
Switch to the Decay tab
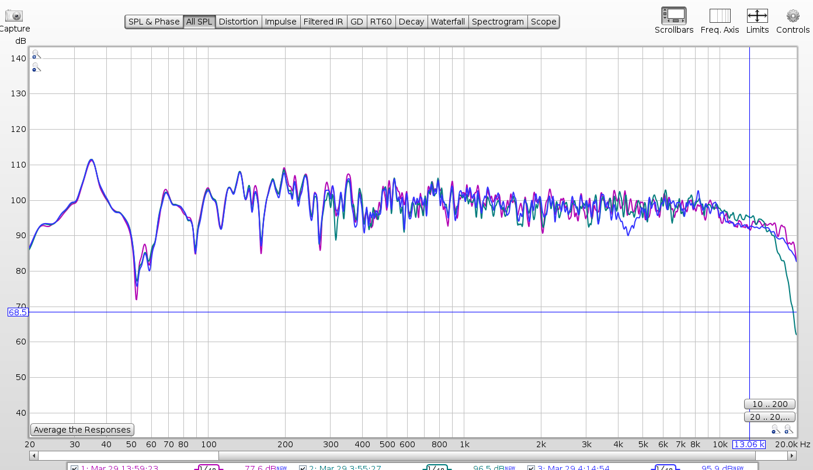point(411,22)
